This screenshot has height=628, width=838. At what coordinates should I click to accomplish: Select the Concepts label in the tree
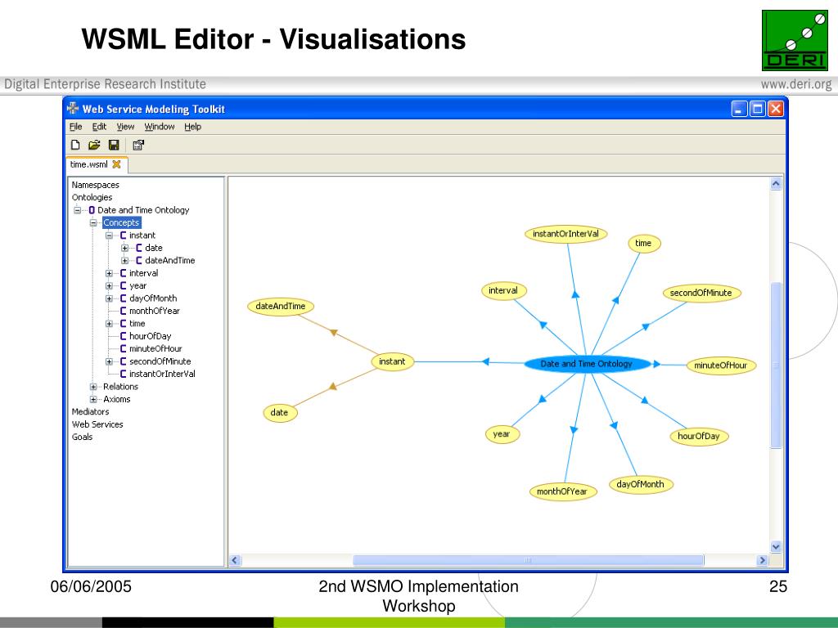(121, 222)
